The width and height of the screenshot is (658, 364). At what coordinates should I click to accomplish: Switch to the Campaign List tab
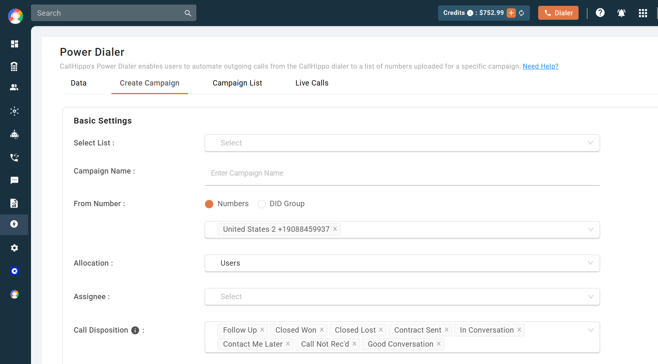(x=237, y=83)
